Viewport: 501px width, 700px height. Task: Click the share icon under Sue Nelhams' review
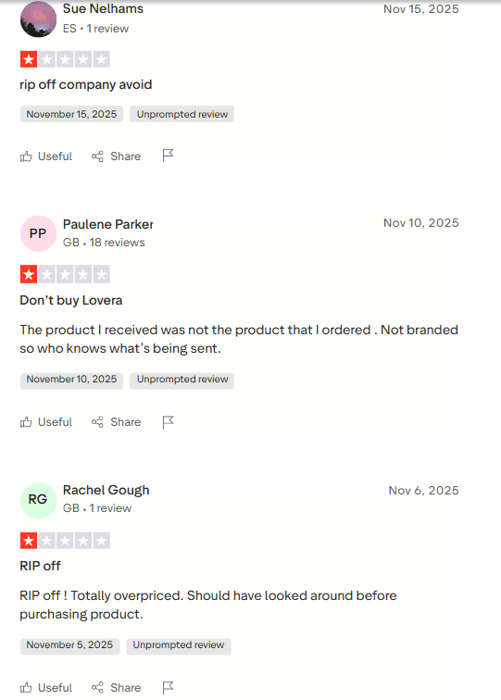[x=97, y=156]
